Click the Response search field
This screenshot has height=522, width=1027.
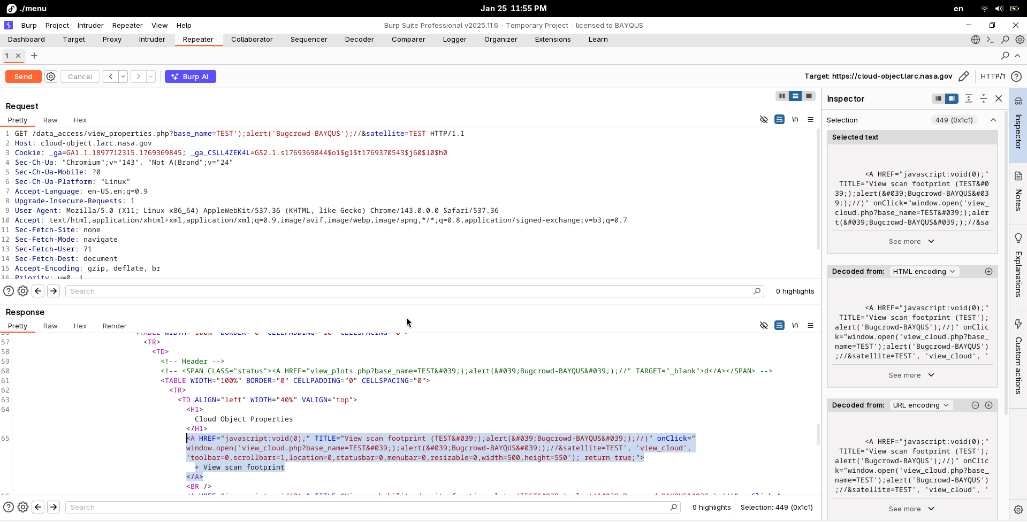tap(372, 508)
